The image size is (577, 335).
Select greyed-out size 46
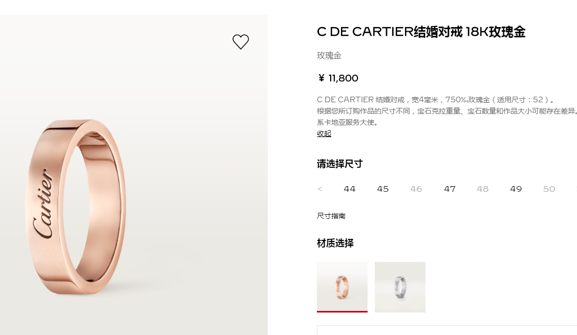(416, 189)
